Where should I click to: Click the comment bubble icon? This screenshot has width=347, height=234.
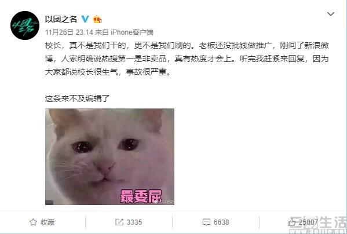click(x=206, y=222)
